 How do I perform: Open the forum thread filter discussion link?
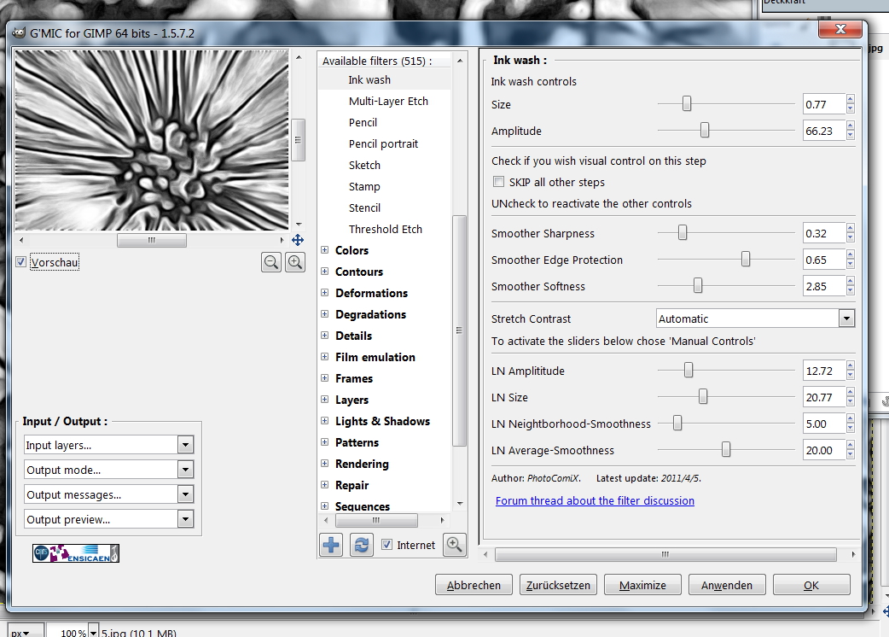click(595, 500)
